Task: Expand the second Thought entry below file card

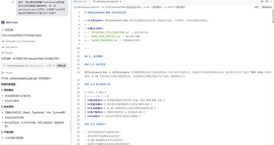Action: click(x=7, y=72)
